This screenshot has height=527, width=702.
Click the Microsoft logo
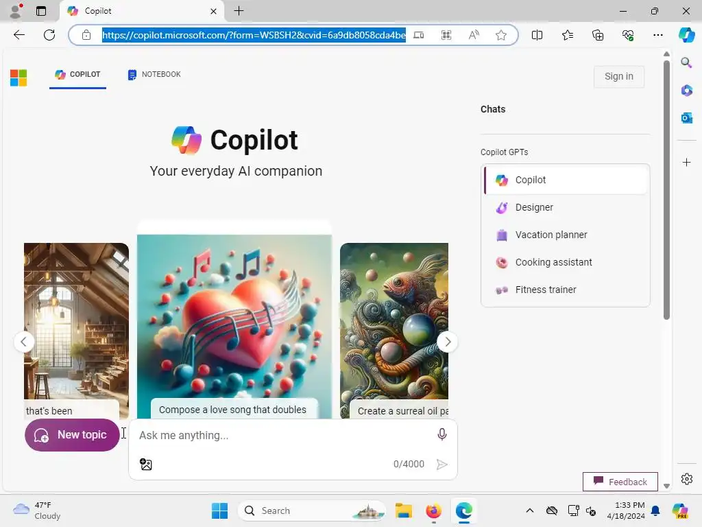[x=19, y=78]
